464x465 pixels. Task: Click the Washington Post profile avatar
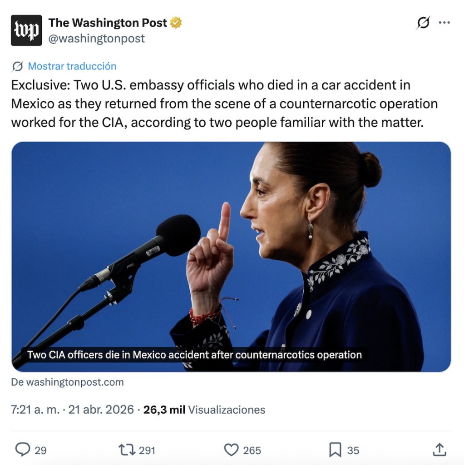pyautogui.click(x=26, y=30)
